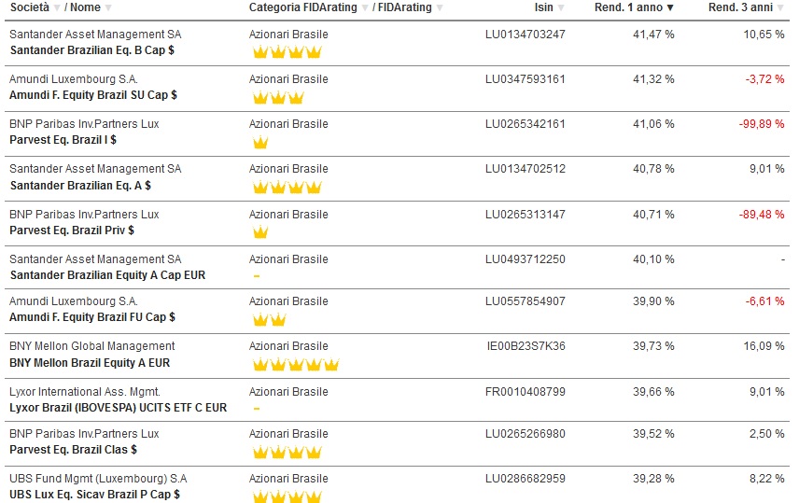Click four-crown rating of Santander Brazilian Eq. B
This screenshot has height=503, width=799.
pos(287,51)
